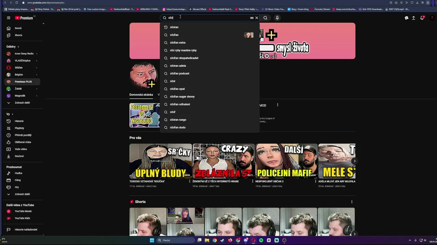
Task: Open PEEETAAATV VS NIGTBLUE3 featured video
Action: 145,115
